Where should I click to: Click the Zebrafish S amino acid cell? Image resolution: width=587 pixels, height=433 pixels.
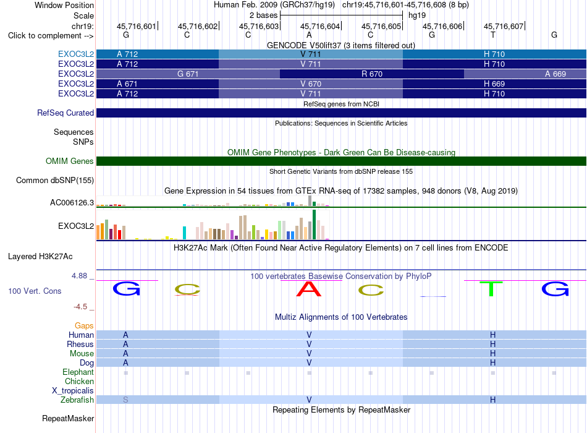[x=126, y=400]
